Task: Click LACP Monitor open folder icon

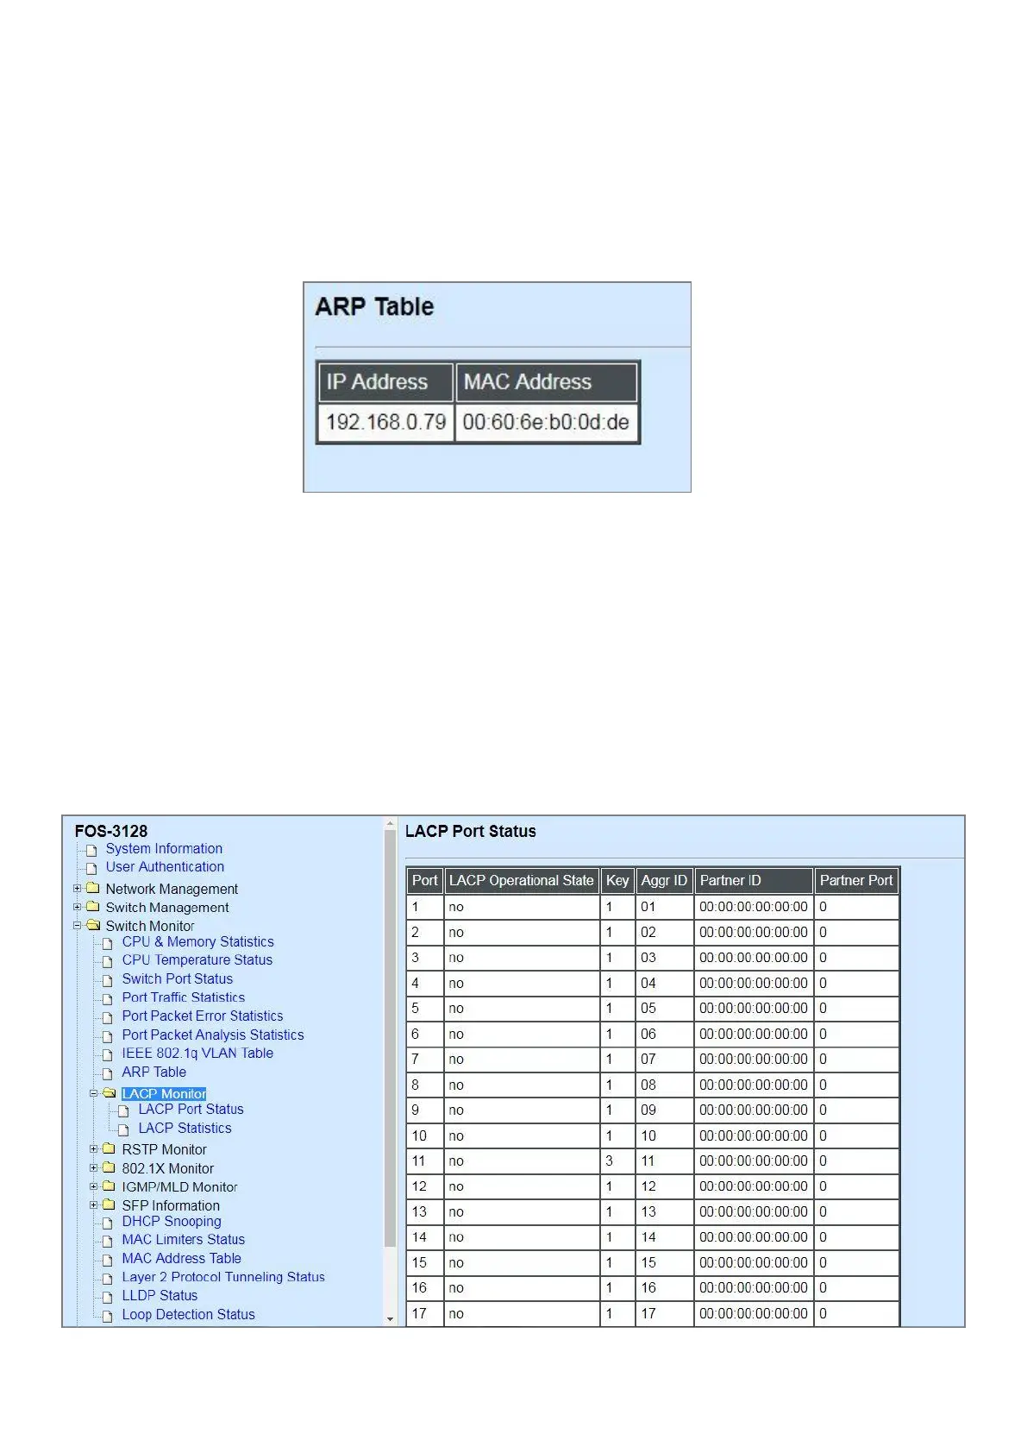Action: [x=110, y=1093]
